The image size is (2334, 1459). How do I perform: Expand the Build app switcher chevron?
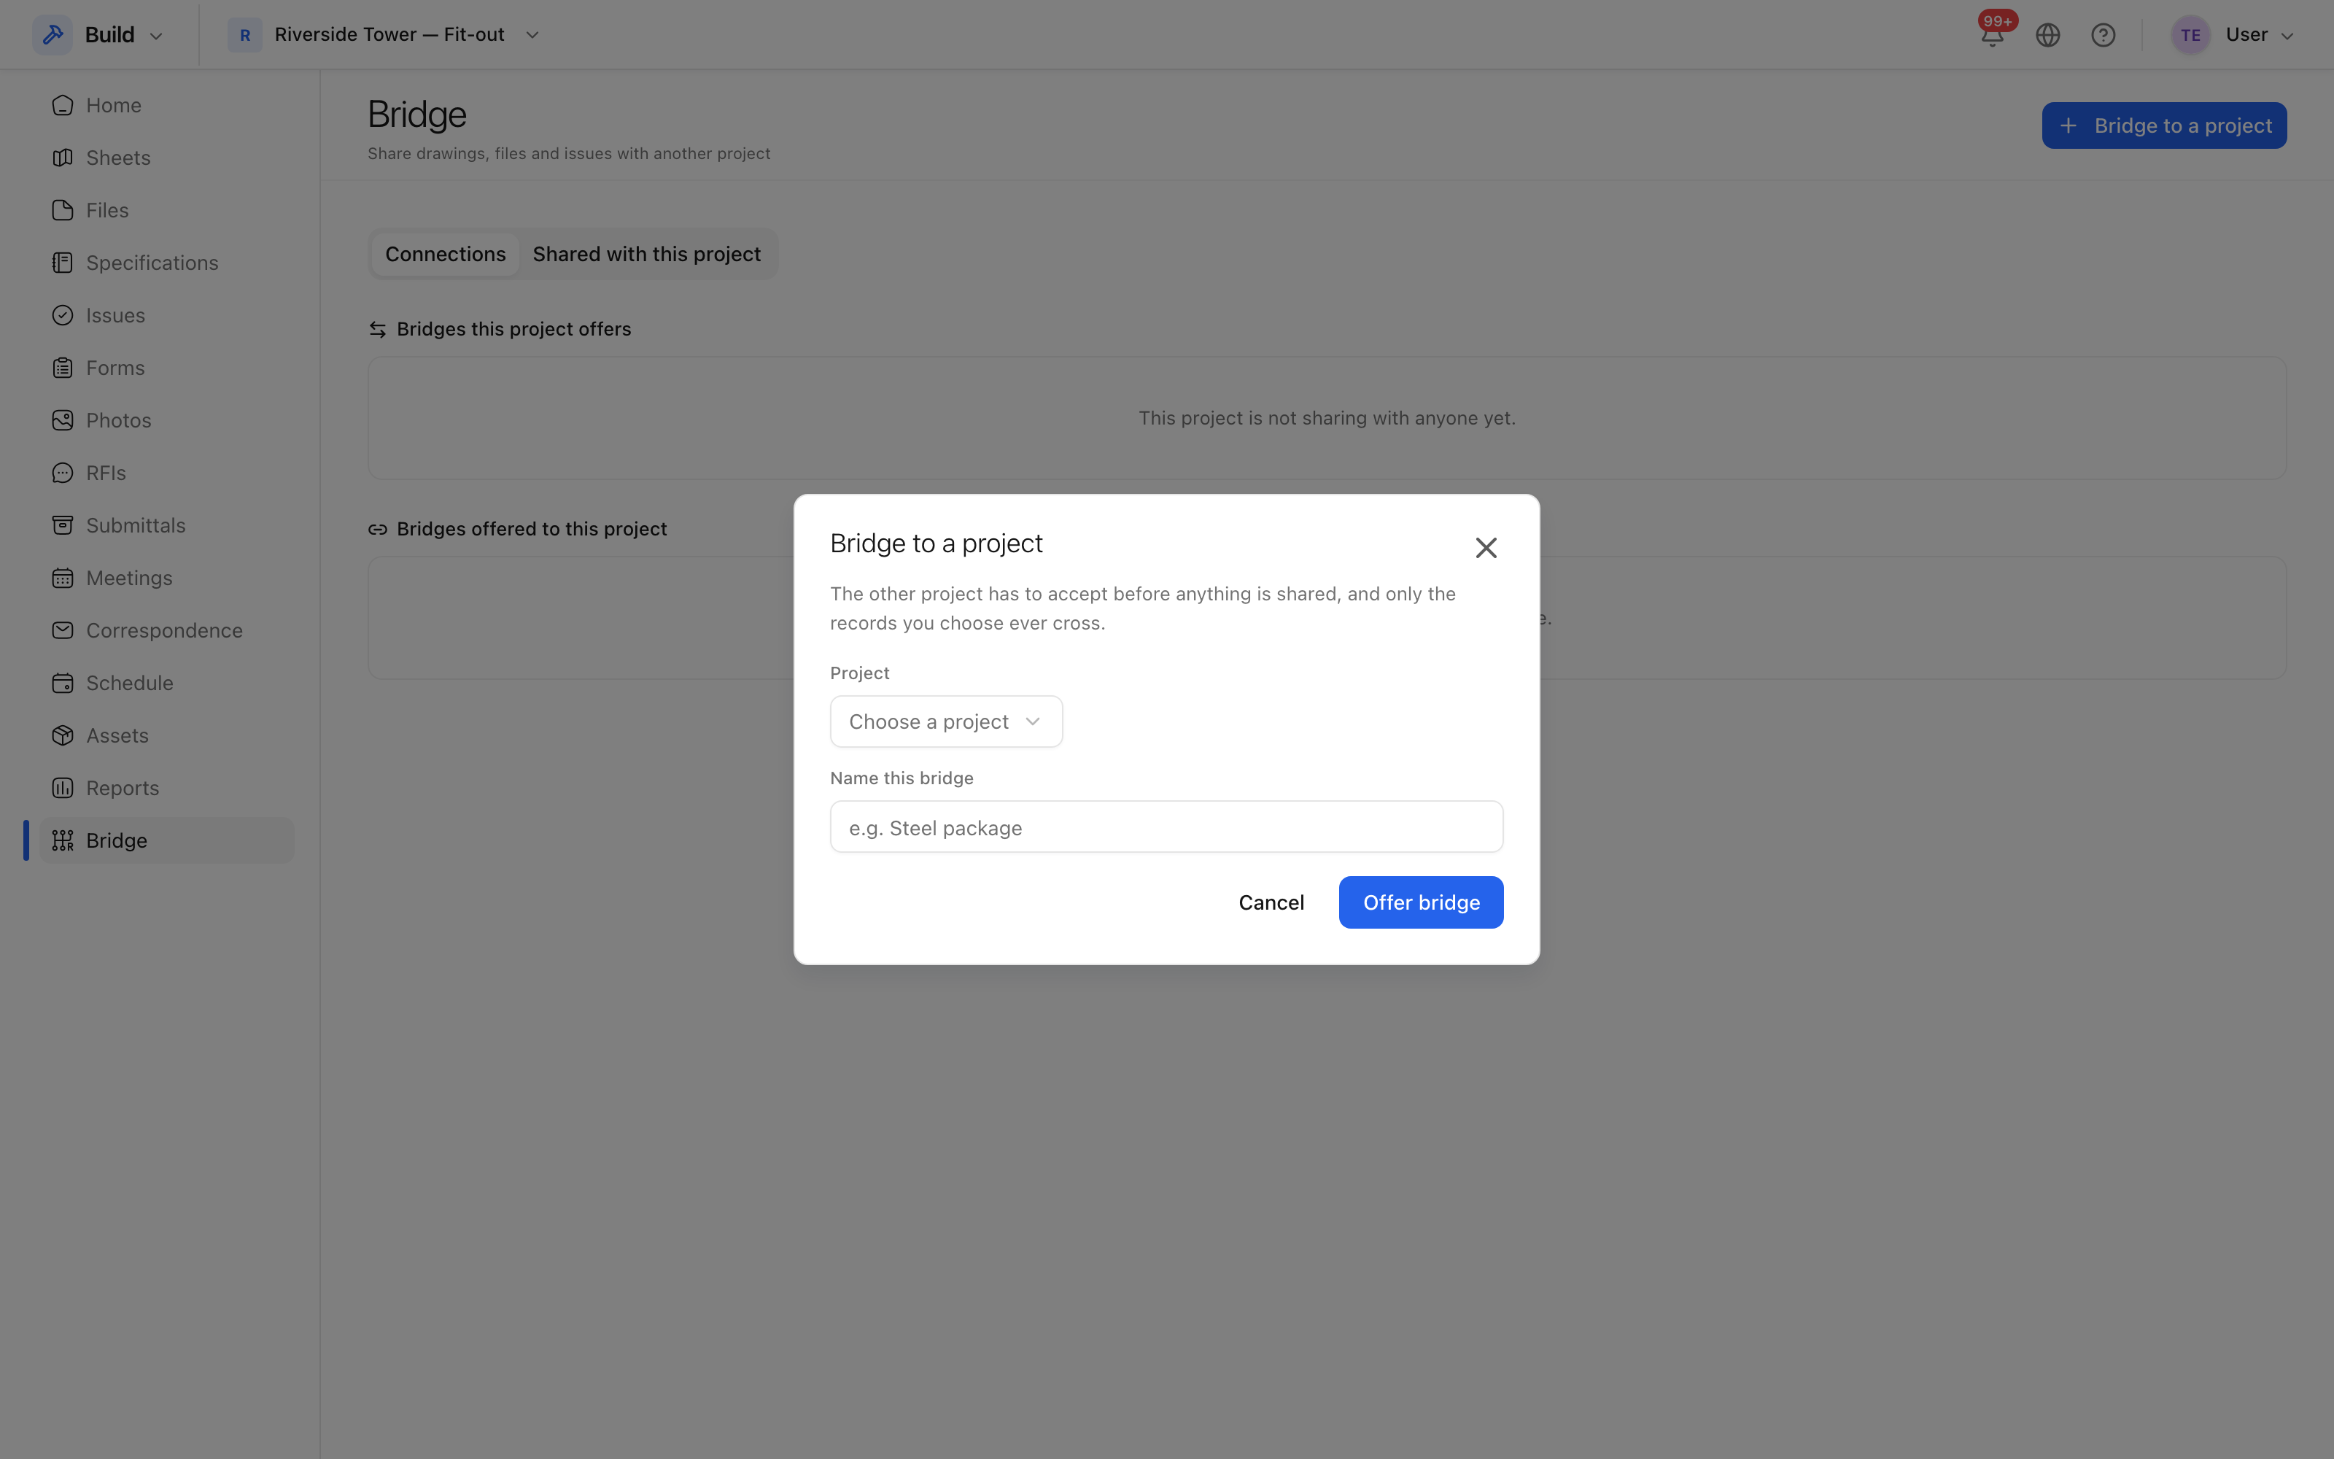pos(156,36)
